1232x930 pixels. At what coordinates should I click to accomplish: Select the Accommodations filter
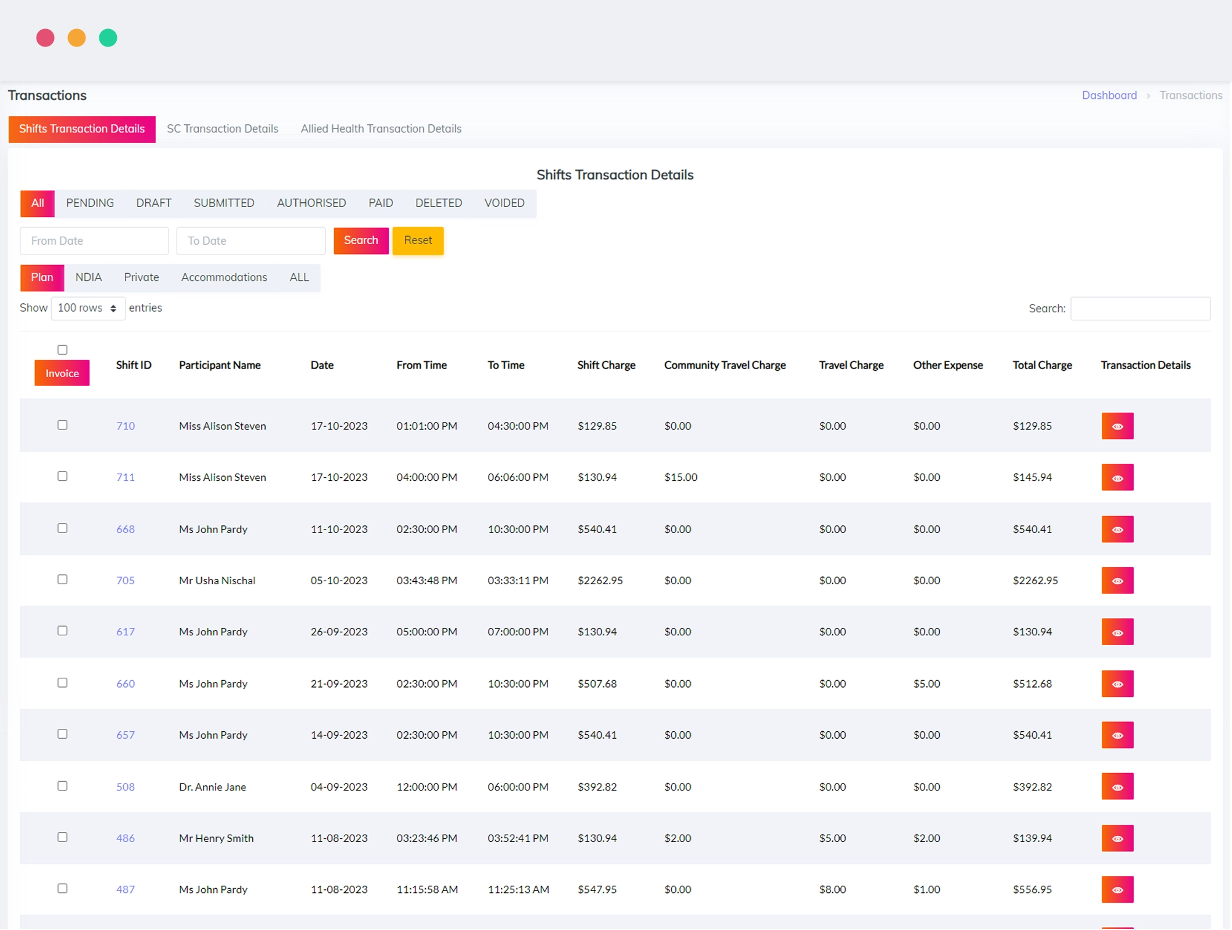coord(224,278)
